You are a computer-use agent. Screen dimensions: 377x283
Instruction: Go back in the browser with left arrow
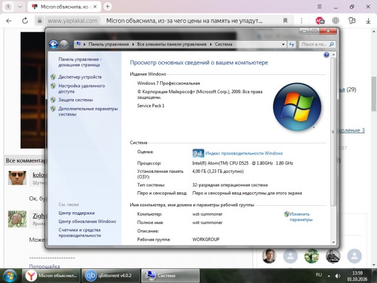click(x=9, y=21)
